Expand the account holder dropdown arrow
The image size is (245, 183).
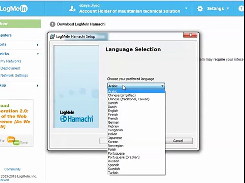186,8
